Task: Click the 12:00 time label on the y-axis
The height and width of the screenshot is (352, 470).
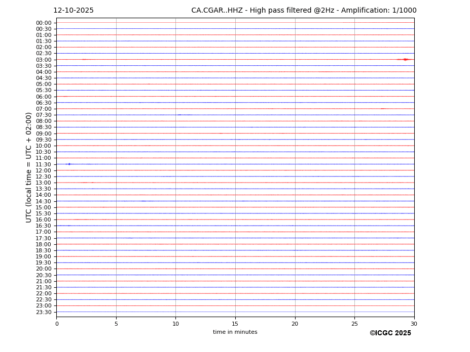Action: tap(44, 170)
